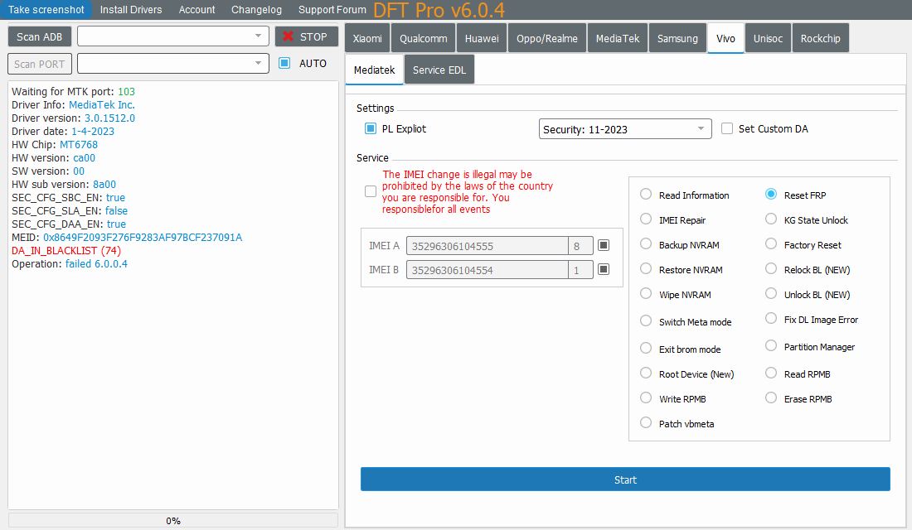Expand the ADB device dropdown

coord(173,36)
